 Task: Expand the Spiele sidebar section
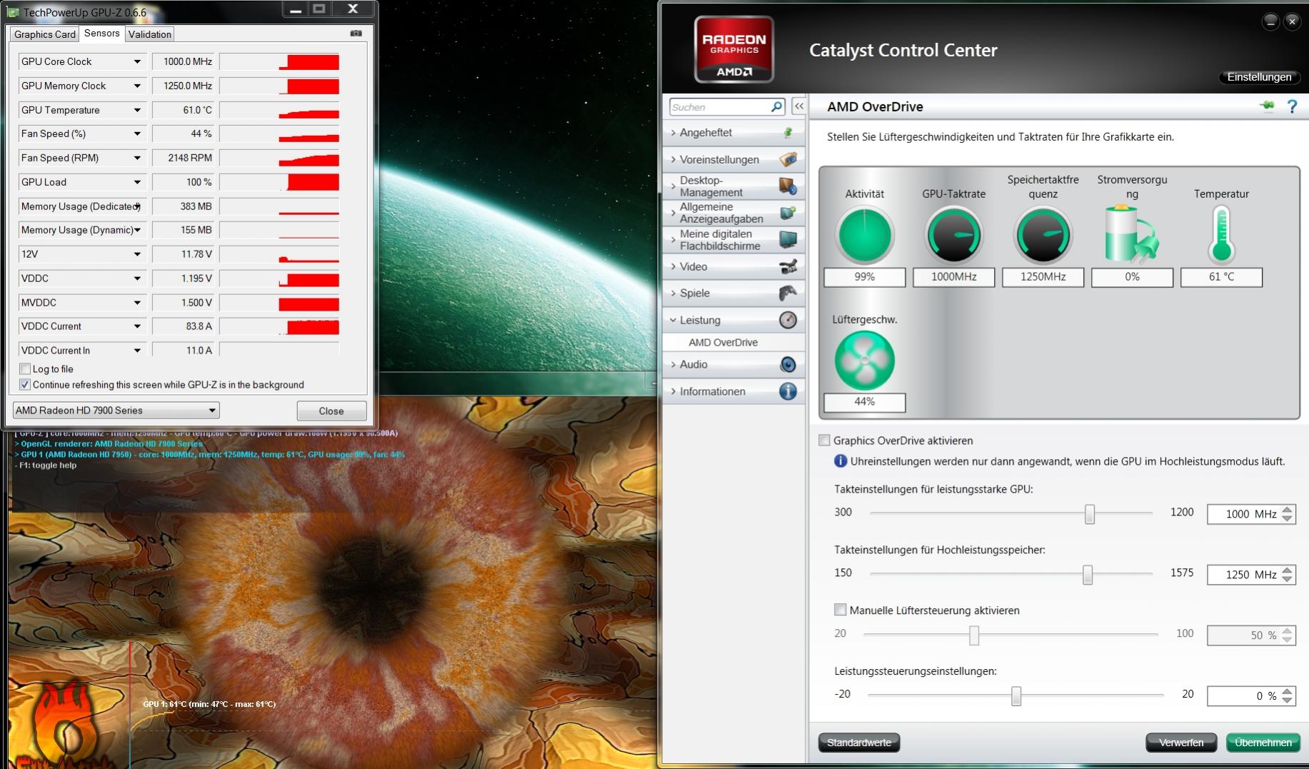(x=734, y=293)
